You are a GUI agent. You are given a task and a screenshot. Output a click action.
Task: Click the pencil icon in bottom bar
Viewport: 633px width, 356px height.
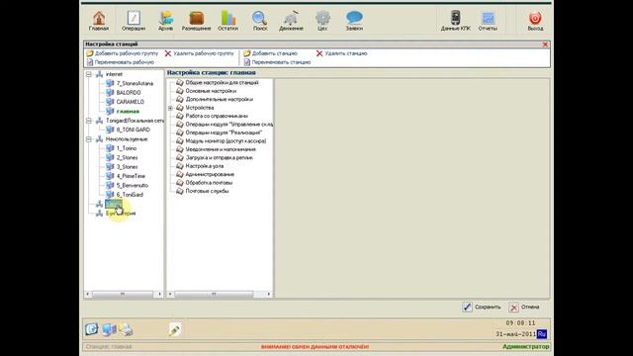(x=175, y=330)
